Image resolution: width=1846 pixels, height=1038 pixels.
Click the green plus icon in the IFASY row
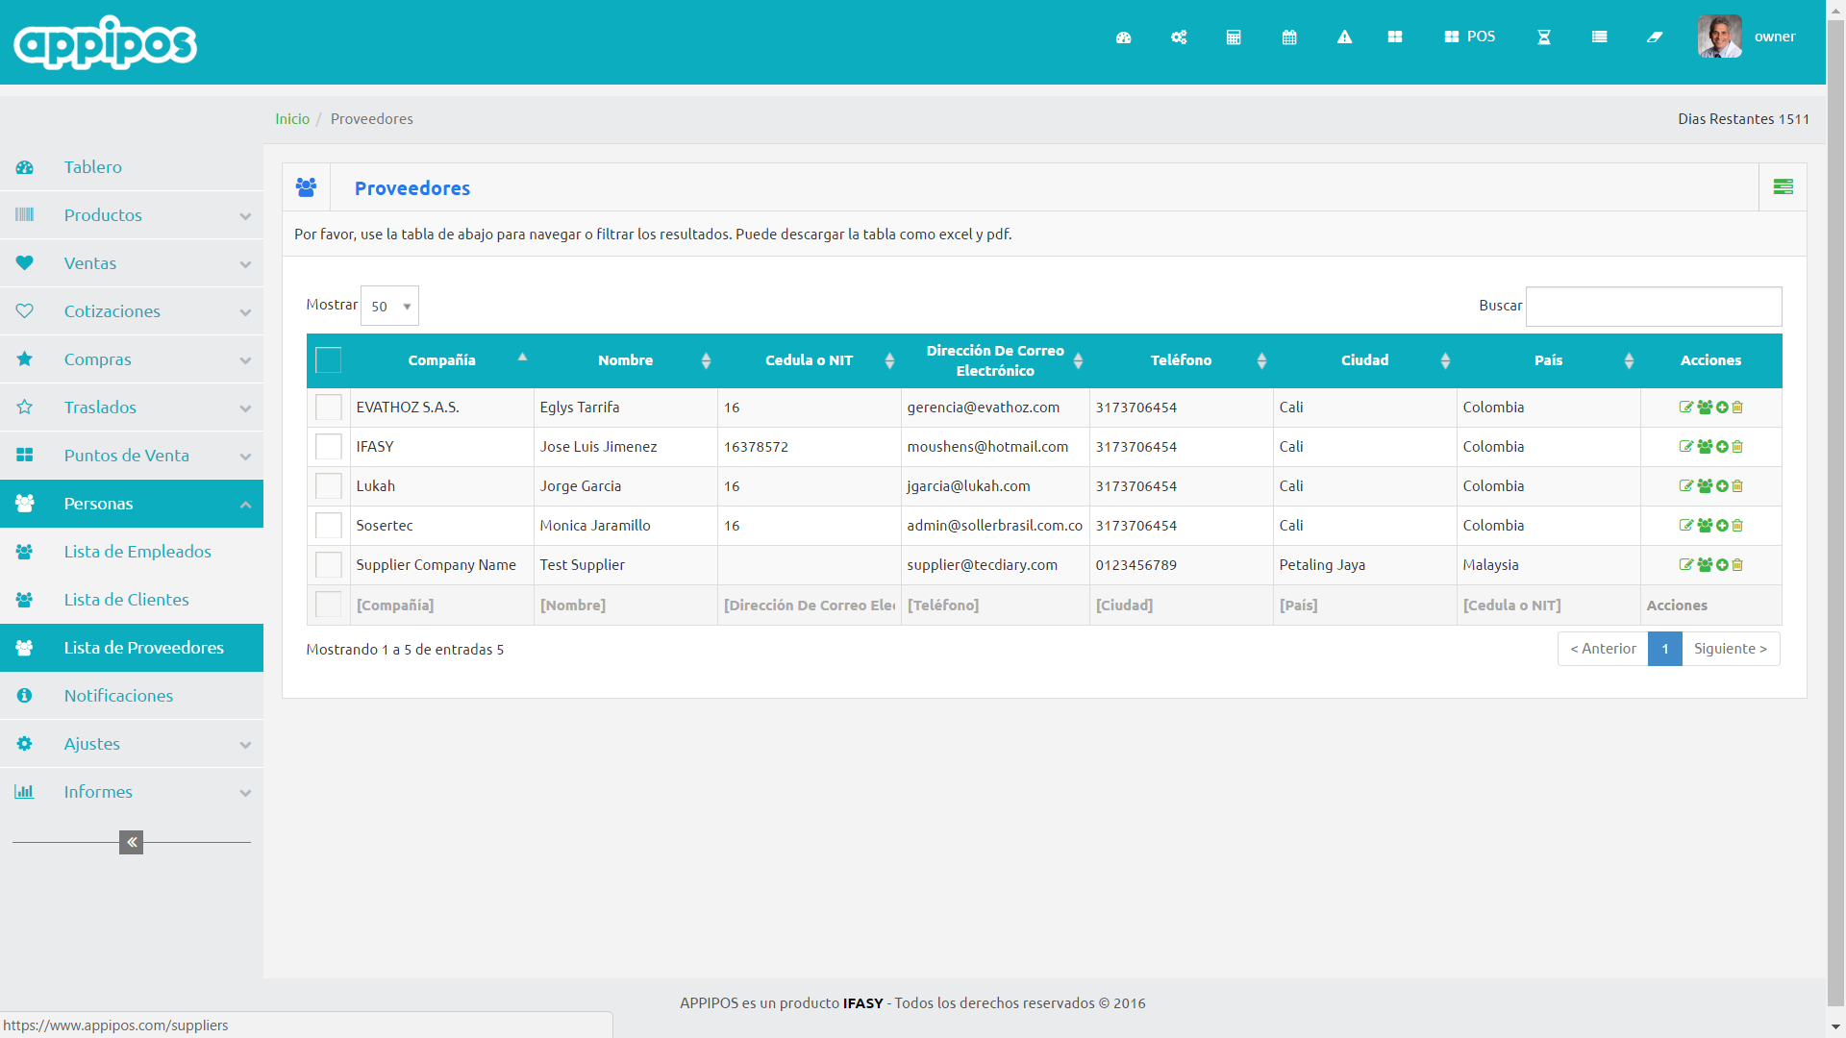pos(1722,447)
